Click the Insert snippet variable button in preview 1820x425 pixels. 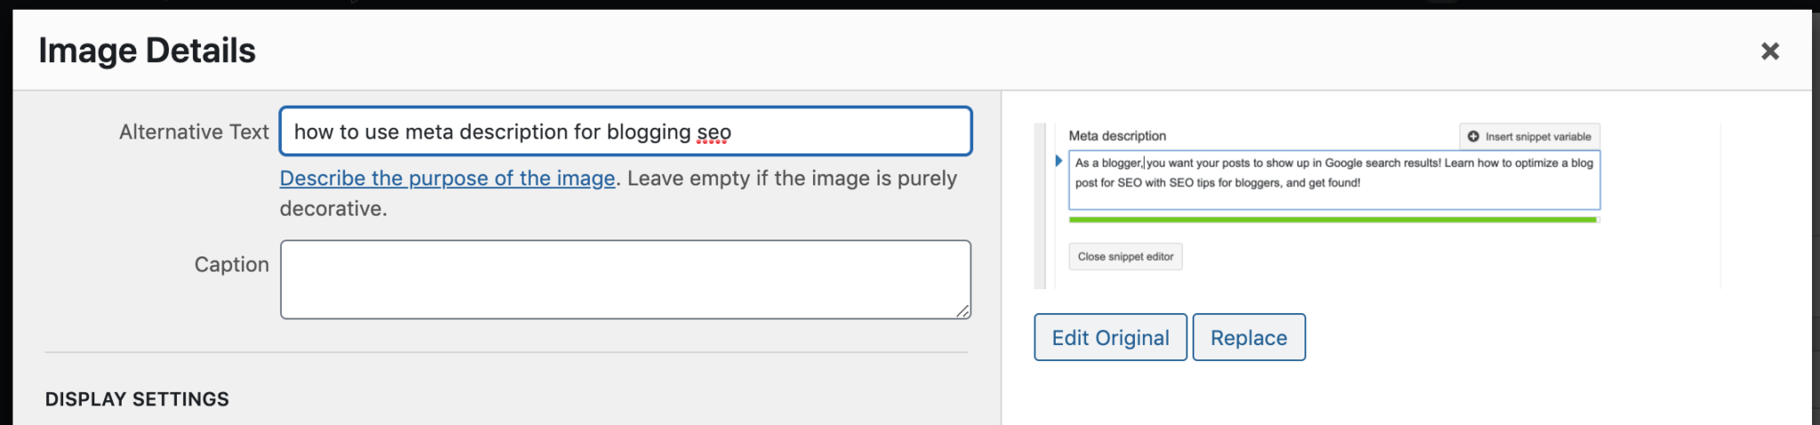pyautogui.click(x=1529, y=137)
